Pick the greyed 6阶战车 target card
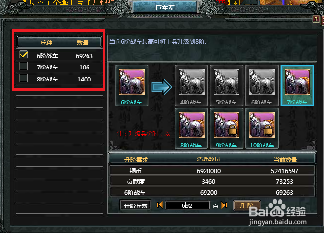 click(x=262, y=86)
